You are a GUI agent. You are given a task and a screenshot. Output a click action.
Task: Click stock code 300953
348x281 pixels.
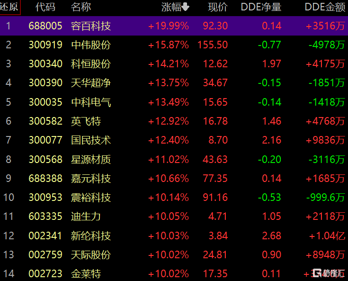(45, 198)
